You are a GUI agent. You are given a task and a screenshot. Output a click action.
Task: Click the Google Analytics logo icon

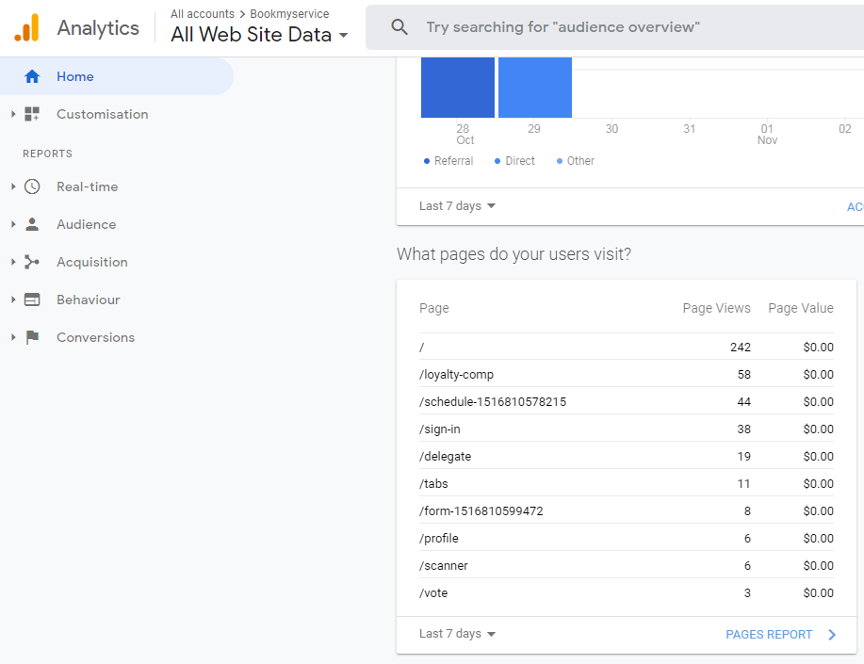[x=26, y=27]
